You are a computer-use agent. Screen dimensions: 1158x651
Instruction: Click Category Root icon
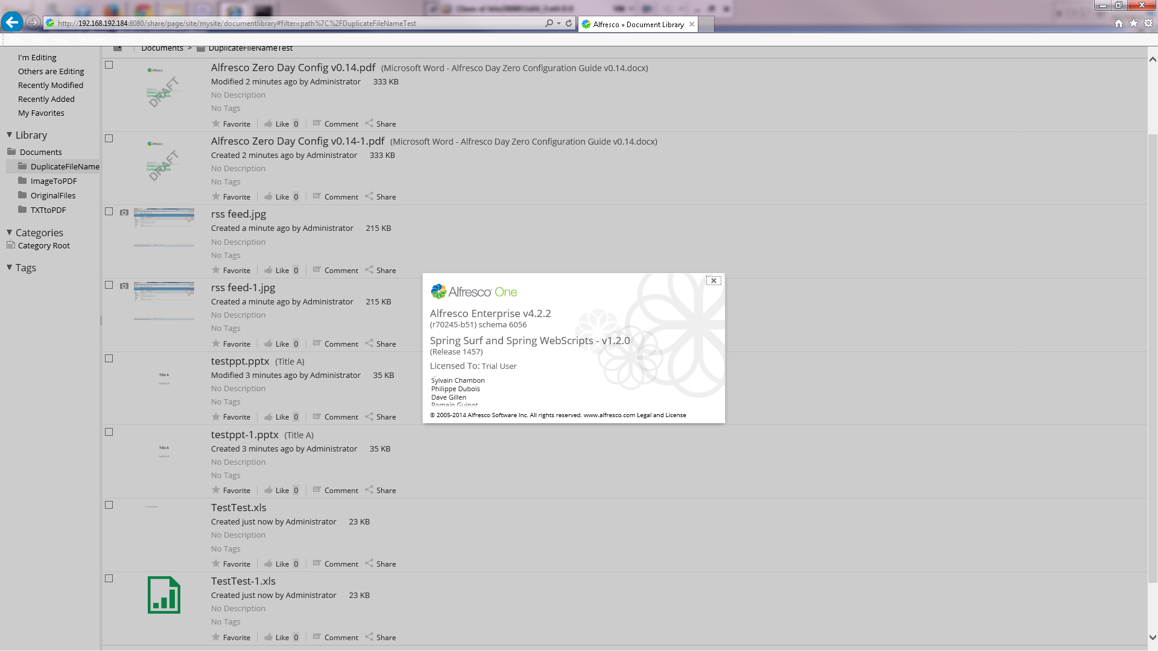click(11, 245)
